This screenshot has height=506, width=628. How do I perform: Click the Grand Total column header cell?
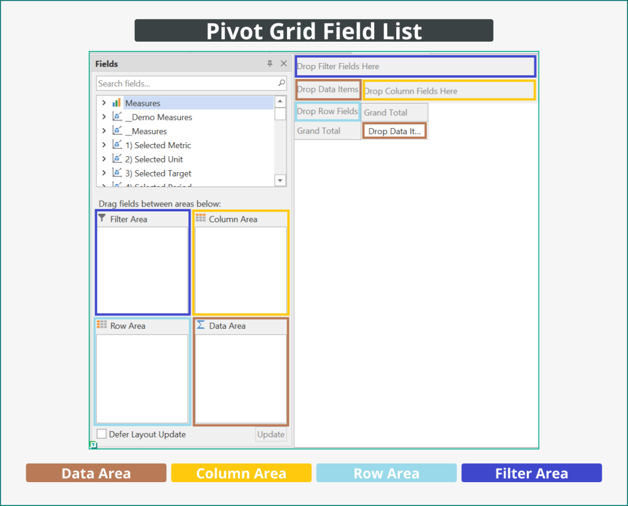pos(394,111)
